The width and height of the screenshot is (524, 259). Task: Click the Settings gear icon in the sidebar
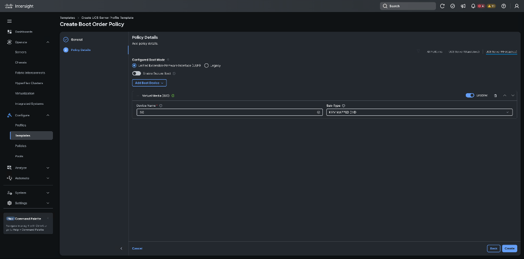point(9,203)
